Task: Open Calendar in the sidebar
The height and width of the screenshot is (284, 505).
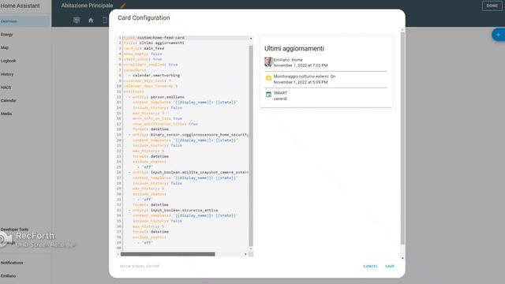Action: [x=25, y=100]
